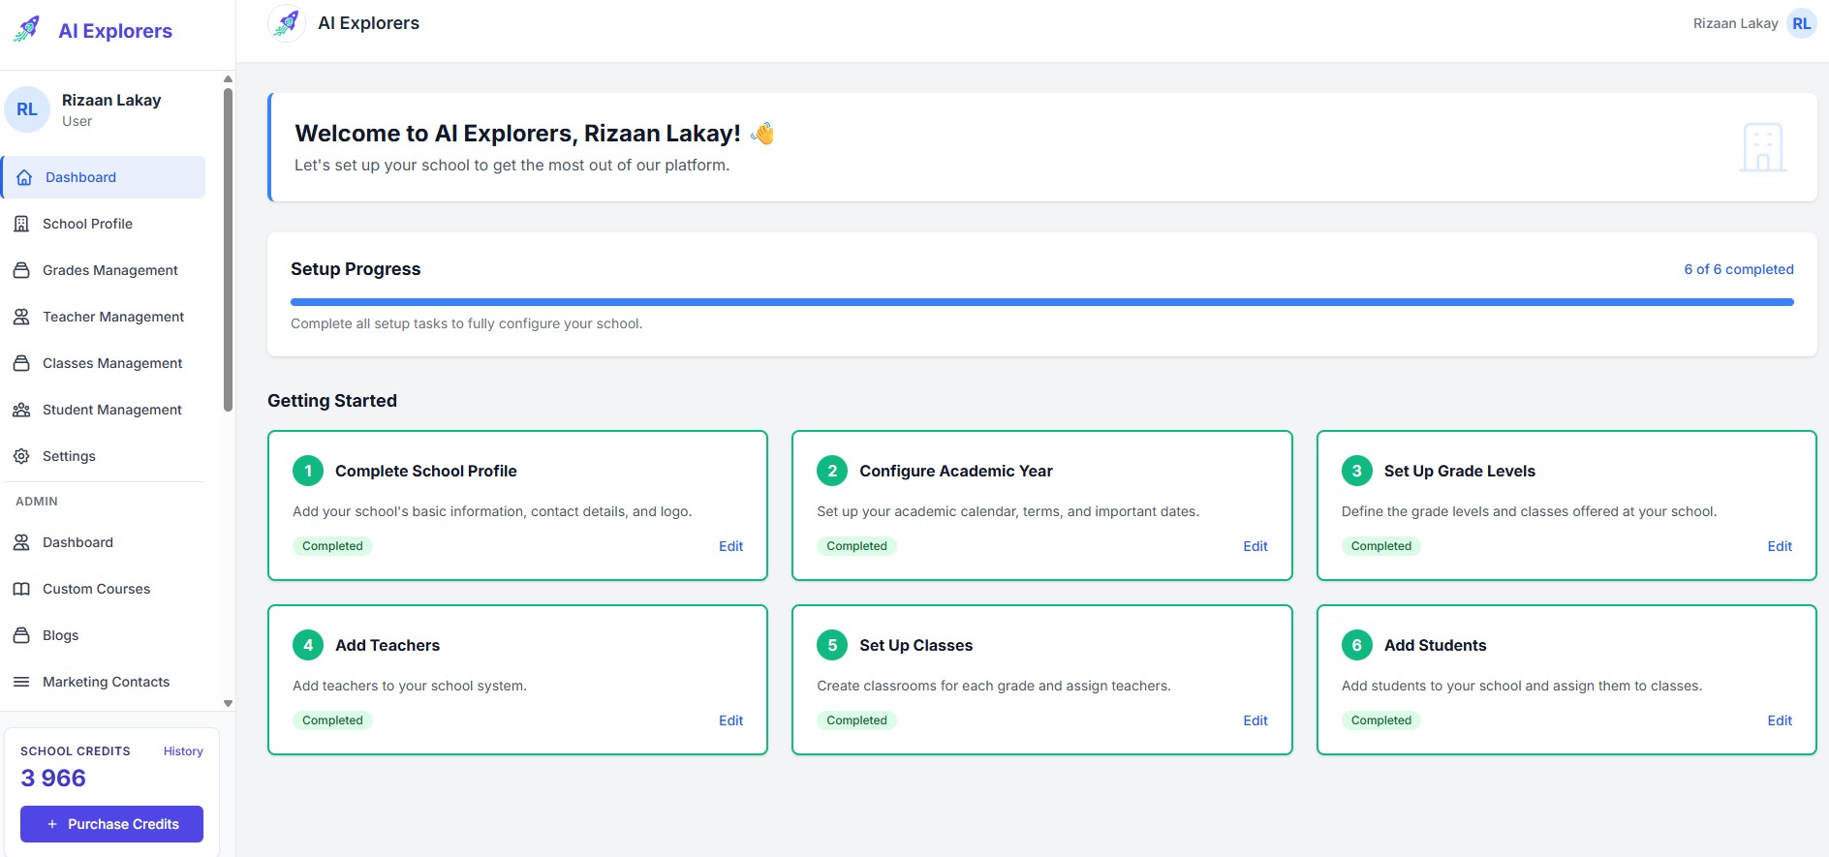Screen dimensions: 1829x857
Task: Edit the Configure Academic Year step
Action: 1255,546
